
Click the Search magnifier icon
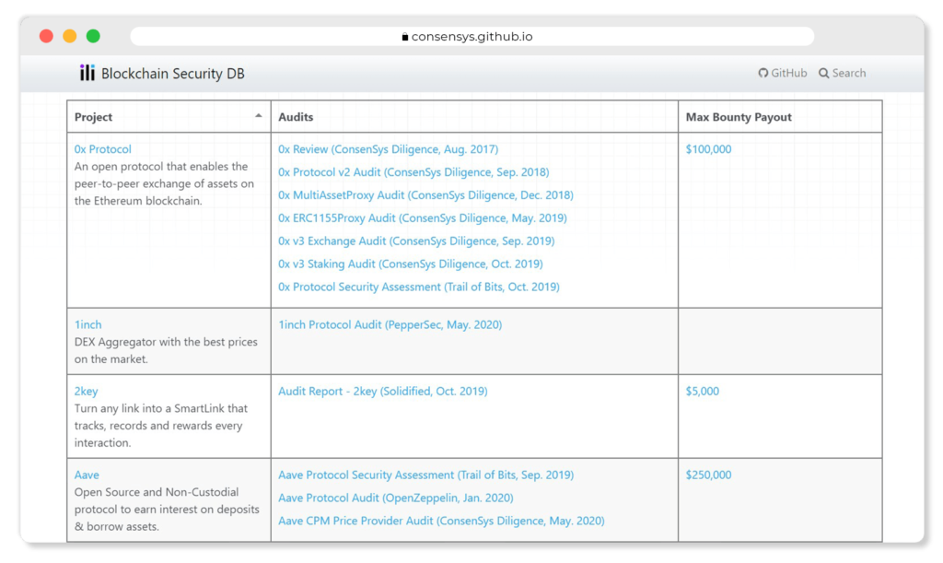[x=824, y=73]
